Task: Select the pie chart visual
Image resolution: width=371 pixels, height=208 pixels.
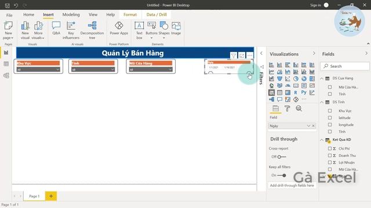Action: [296, 79]
